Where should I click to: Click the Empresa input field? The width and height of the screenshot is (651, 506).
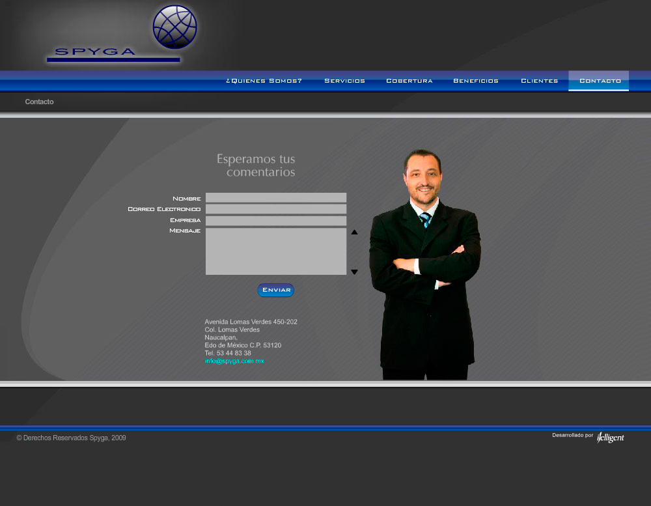click(275, 220)
